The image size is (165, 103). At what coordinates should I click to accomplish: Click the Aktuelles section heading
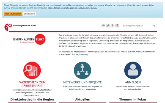pos(82,99)
